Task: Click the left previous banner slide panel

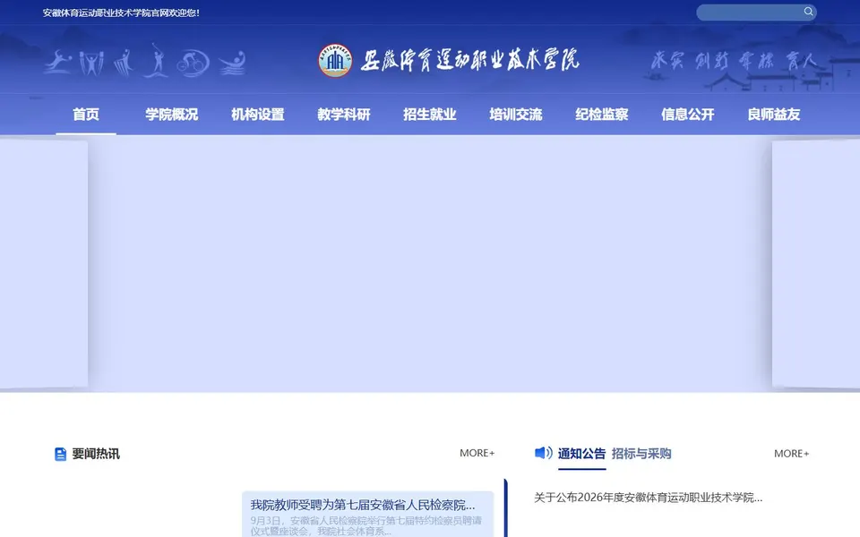Action: [x=43, y=264]
